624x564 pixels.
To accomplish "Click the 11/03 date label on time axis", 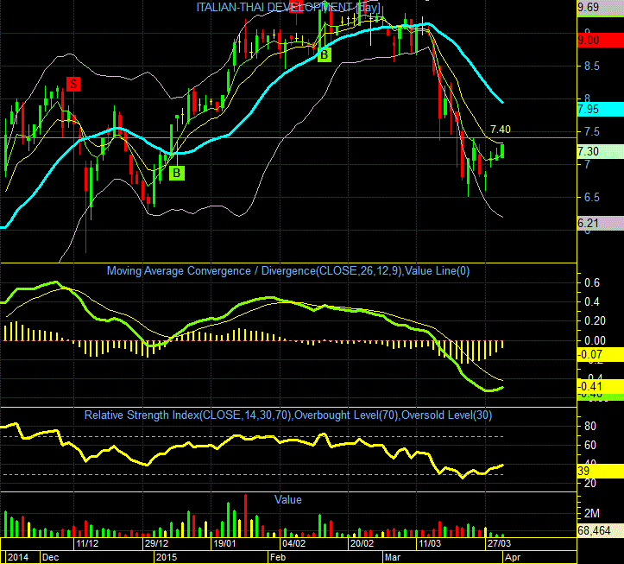I will (x=430, y=543).
